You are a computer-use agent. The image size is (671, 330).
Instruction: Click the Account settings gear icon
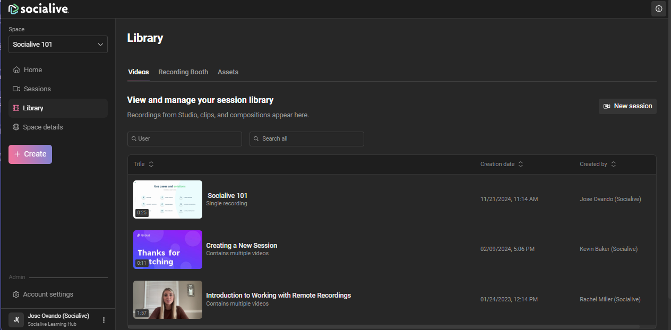pos(16,294)
